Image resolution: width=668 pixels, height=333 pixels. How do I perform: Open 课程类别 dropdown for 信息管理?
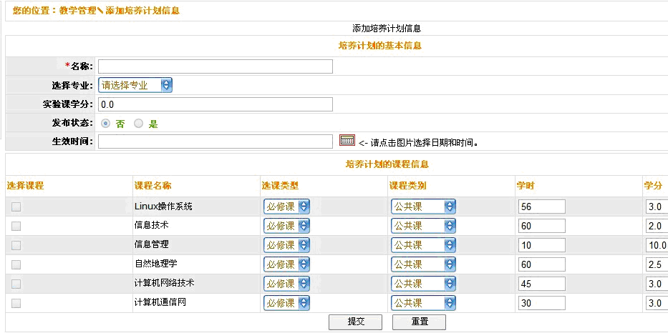click(x=422, y=245)
